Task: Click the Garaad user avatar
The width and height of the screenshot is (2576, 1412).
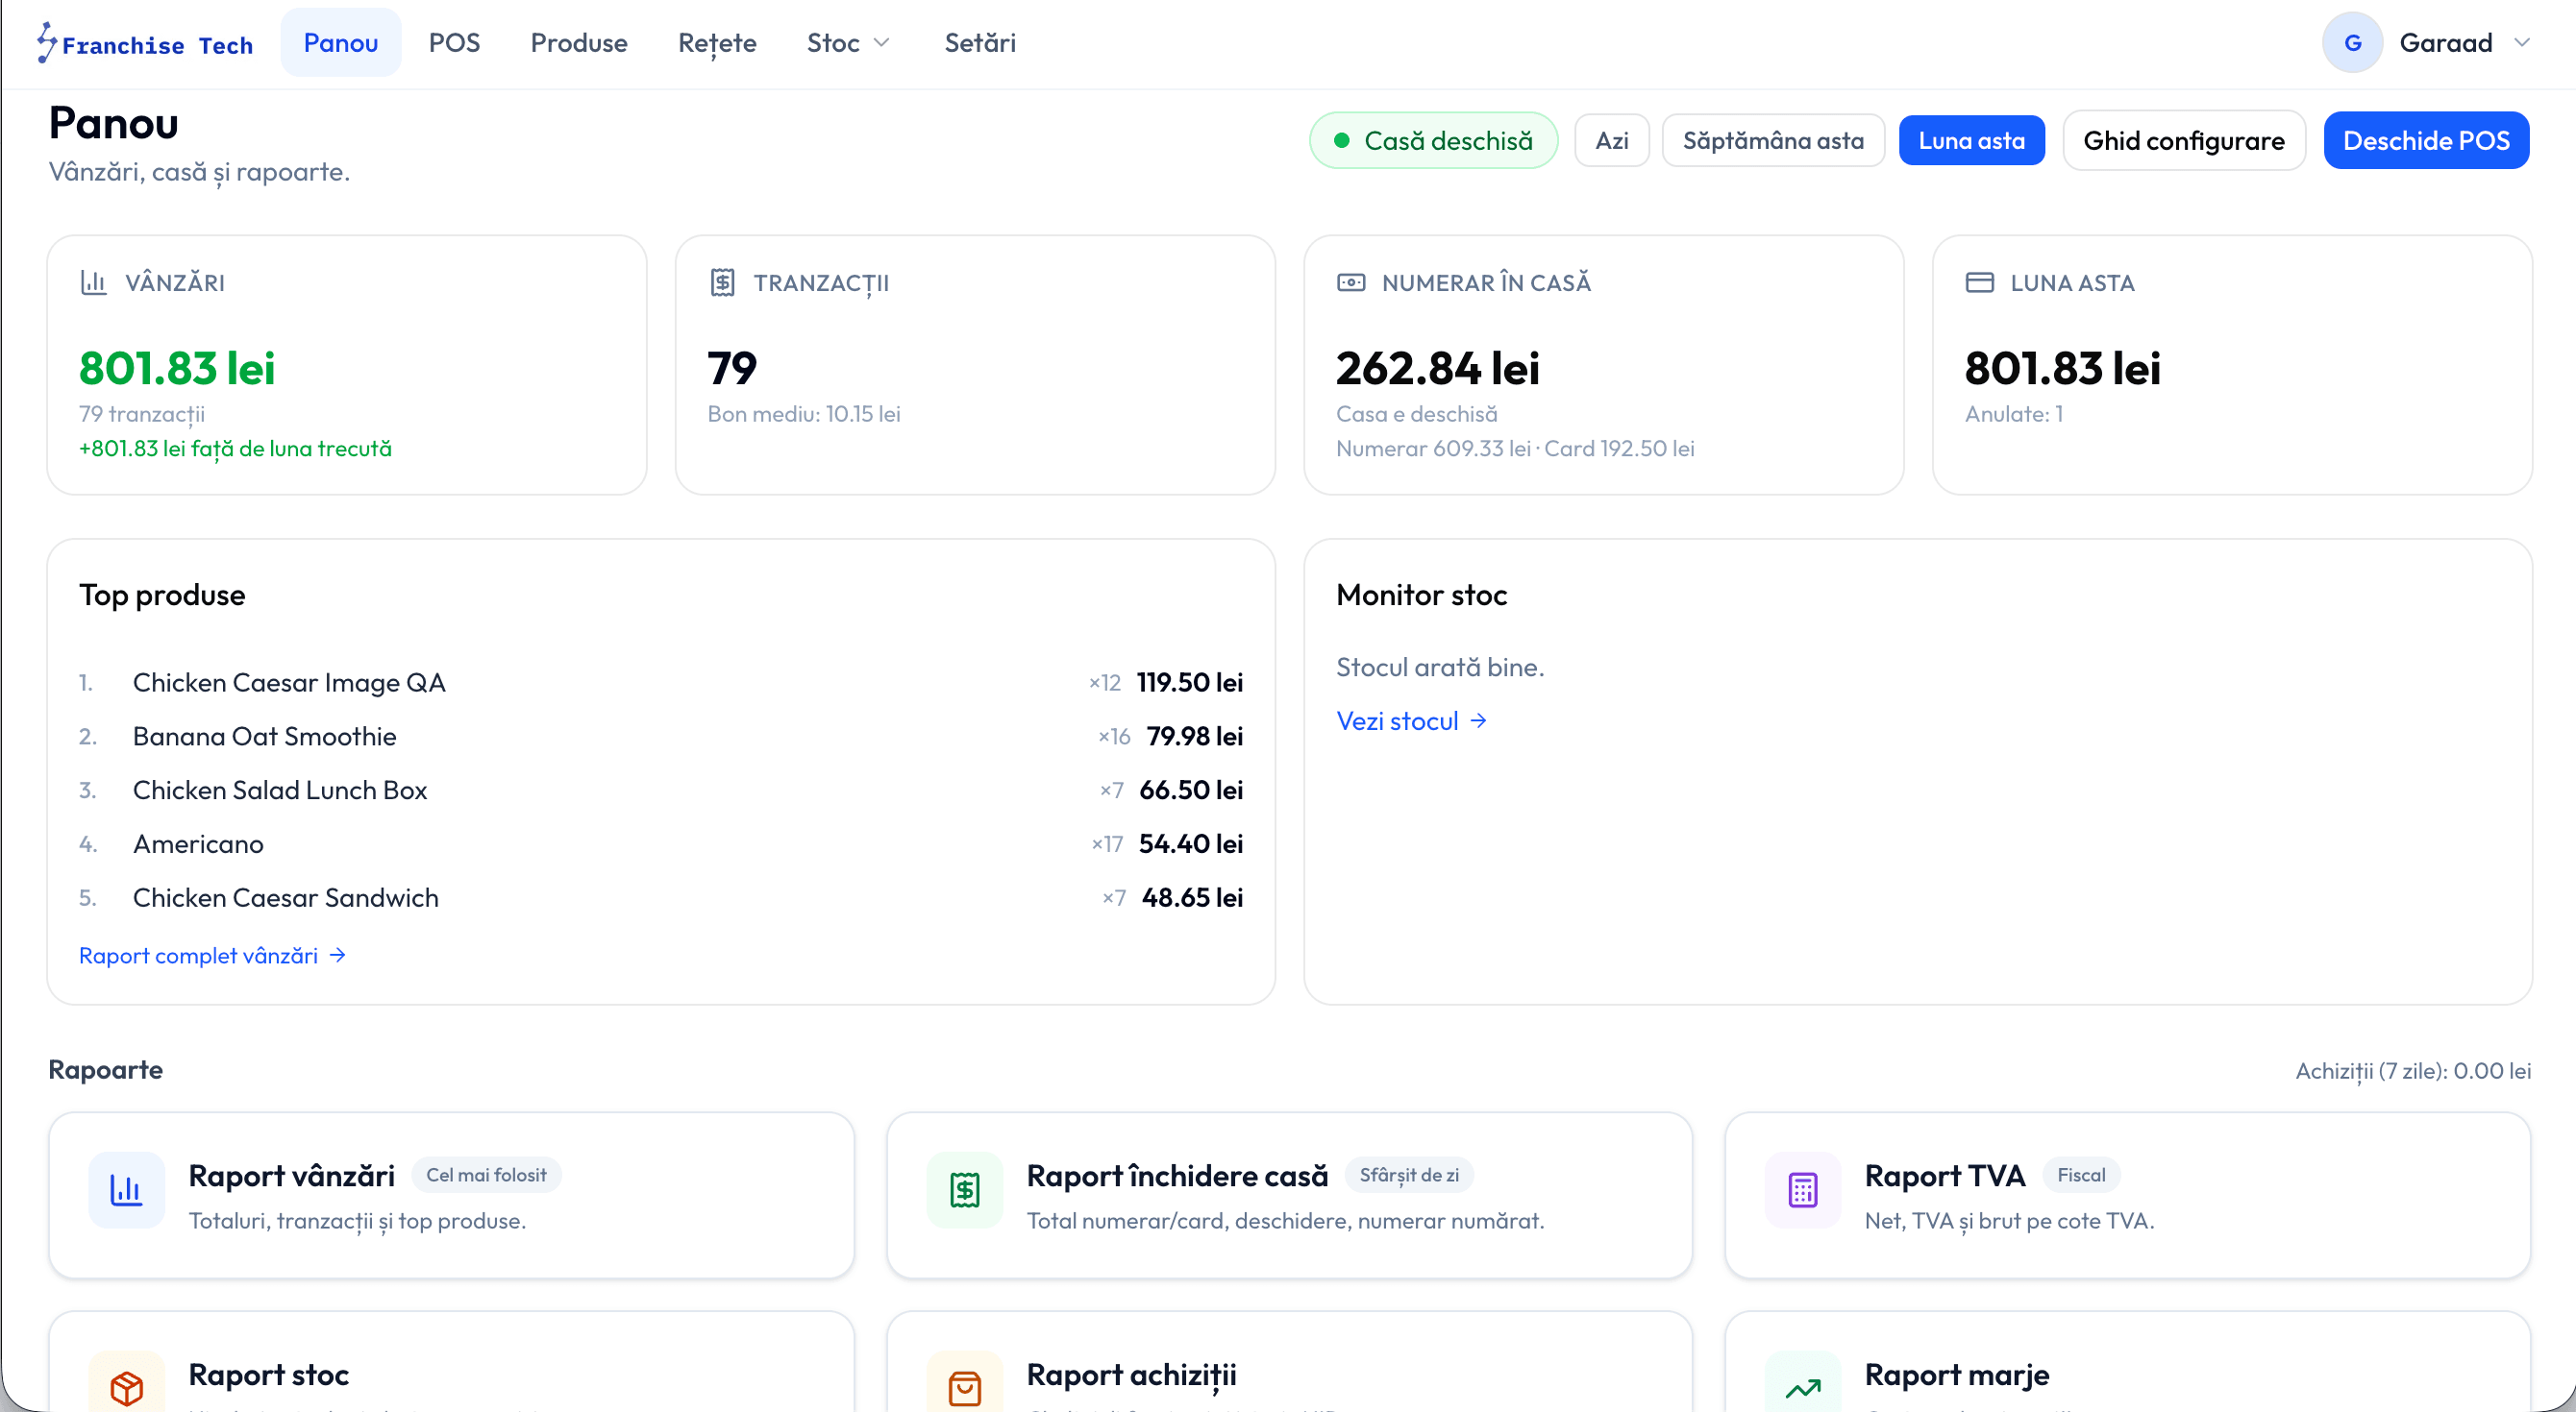Action: pyautogui.click(x=2352, y=43)
